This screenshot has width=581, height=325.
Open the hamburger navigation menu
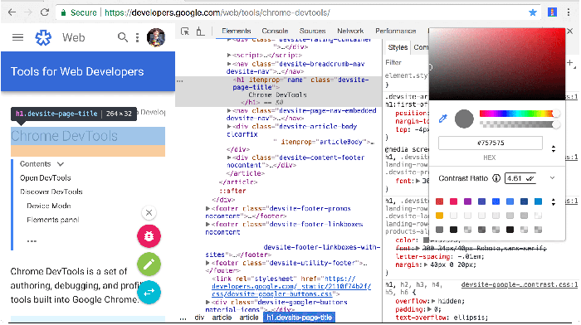click(x=17, y=37)
